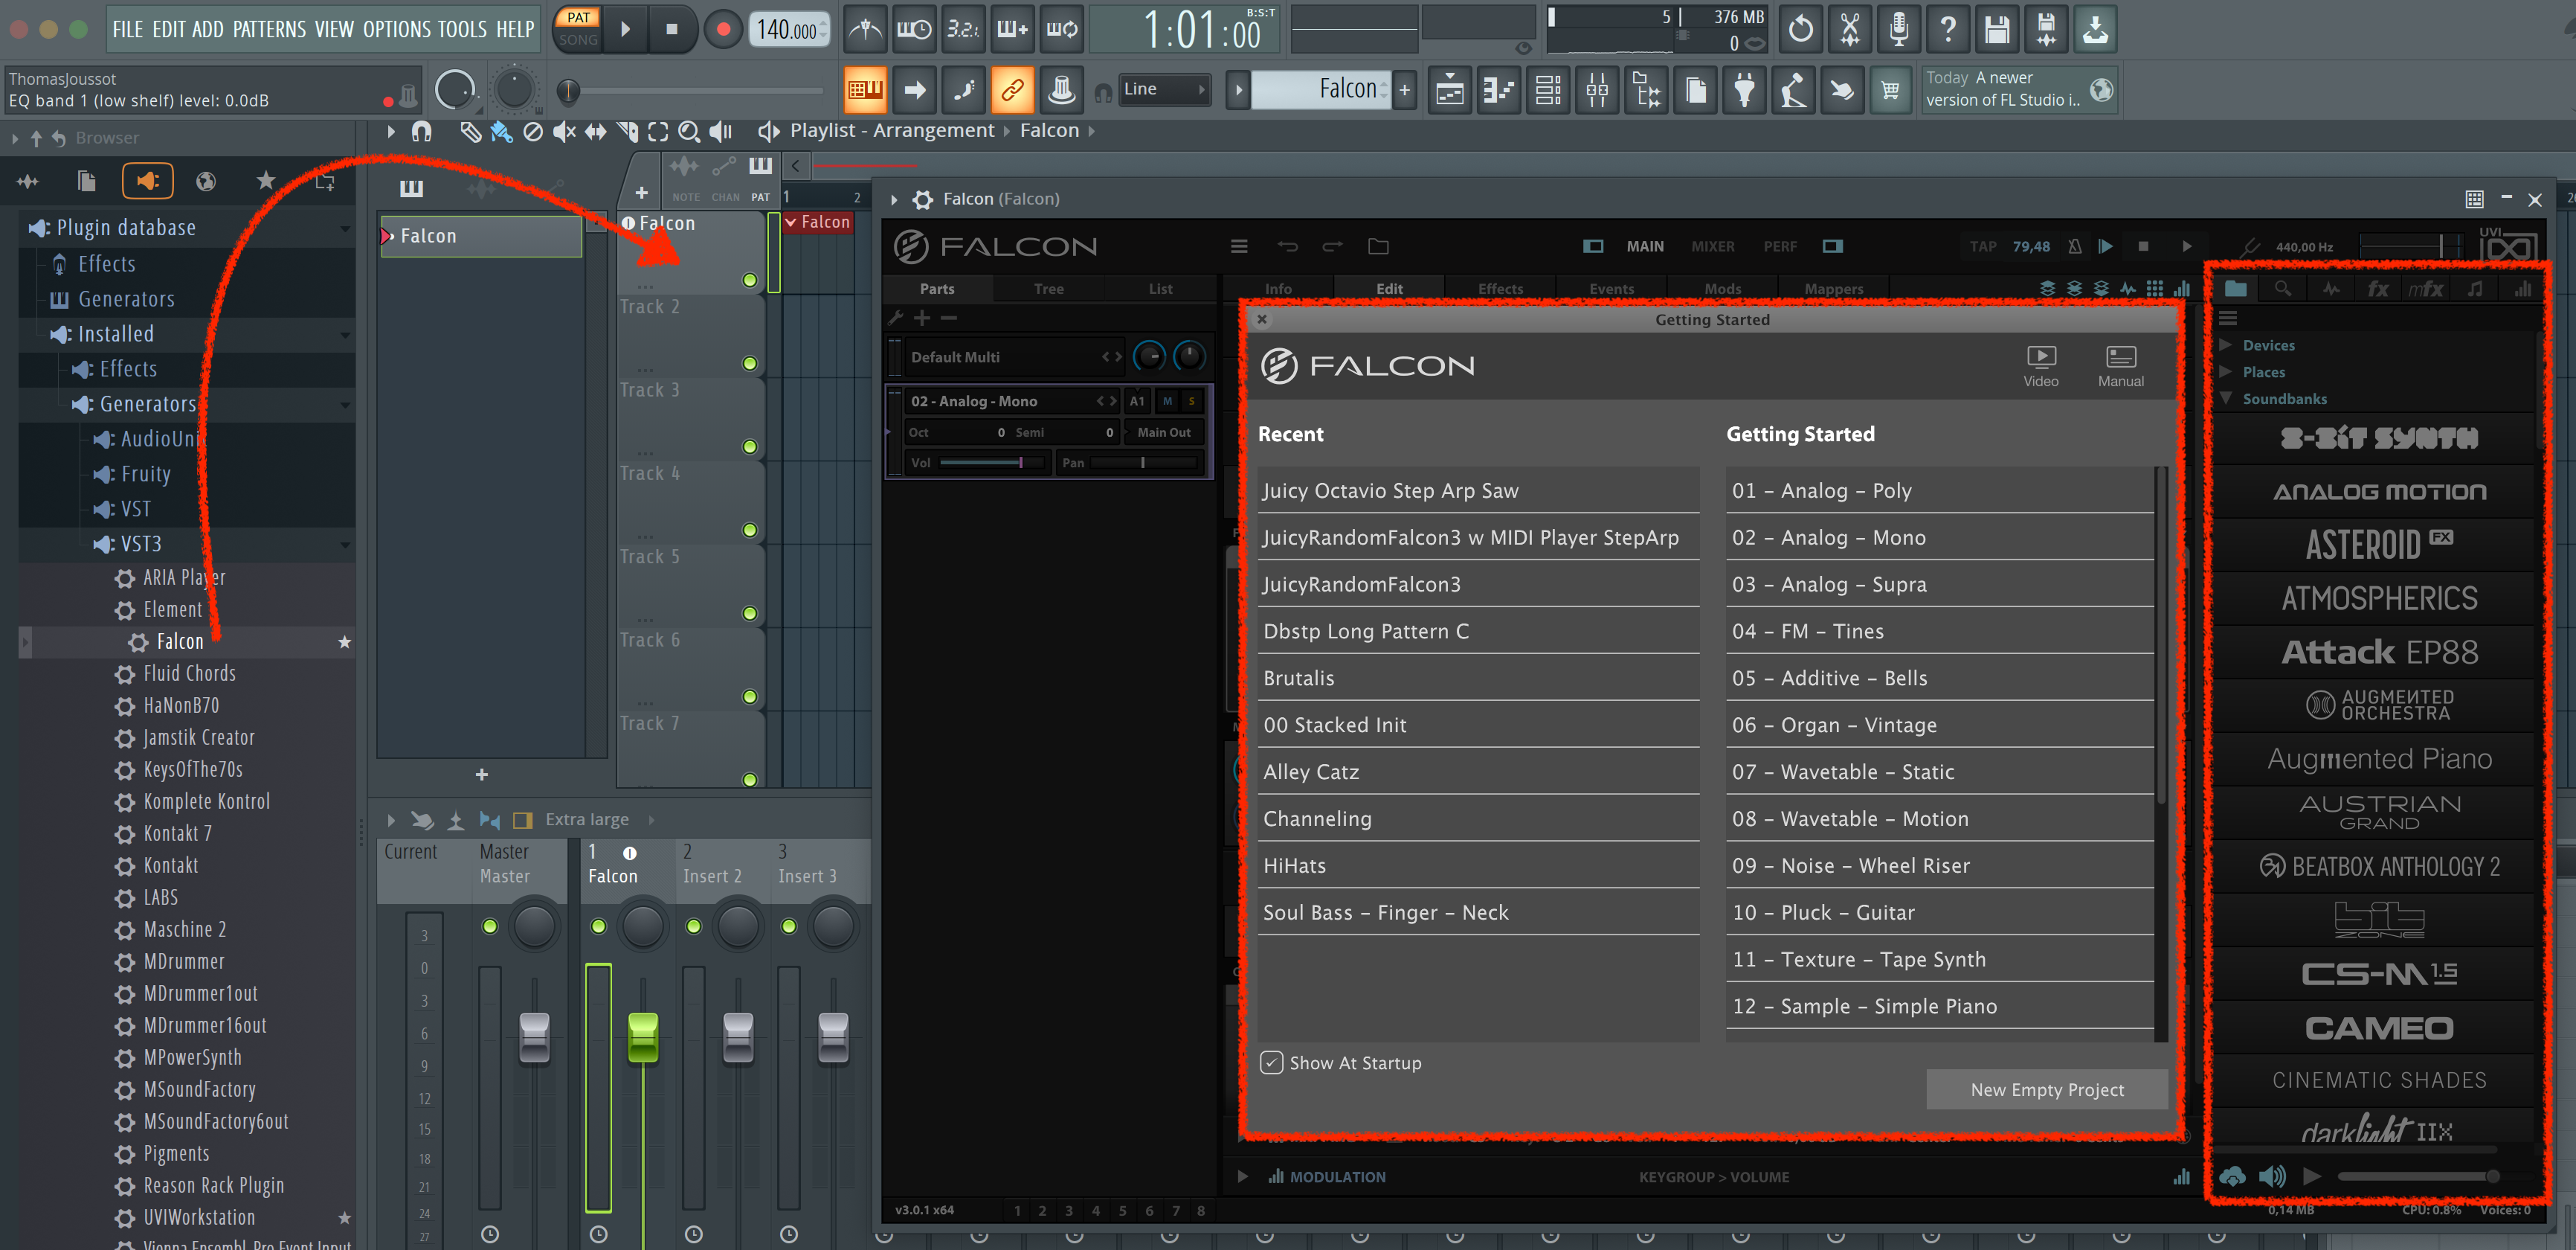
Task: Toggle the M mute button on Analog-Mono part
Action: 1167,401
